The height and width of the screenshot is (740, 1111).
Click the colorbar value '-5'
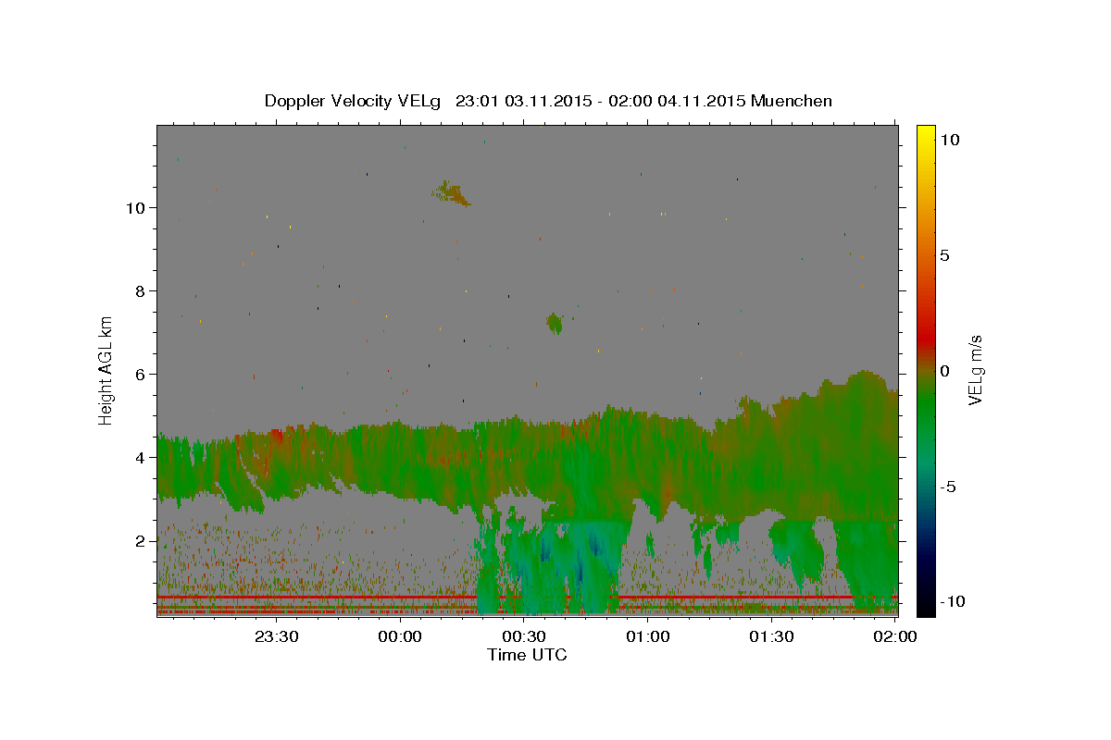[948, 486]
